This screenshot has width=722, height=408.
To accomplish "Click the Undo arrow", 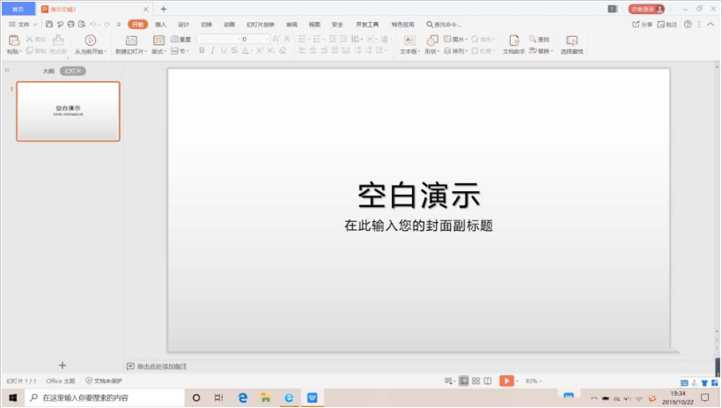I will pyautogui.click(x=93, y=24).
